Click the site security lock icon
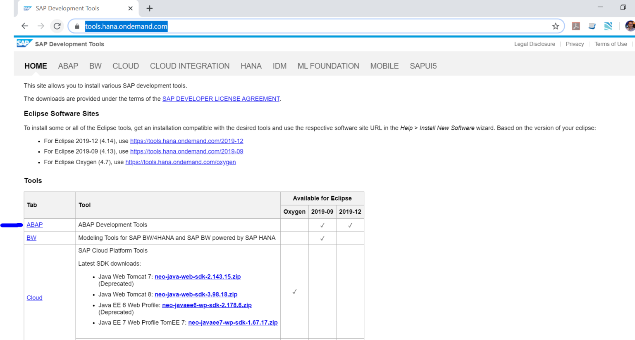This screenshot has height=340, width=635. (x=77, y=26)
